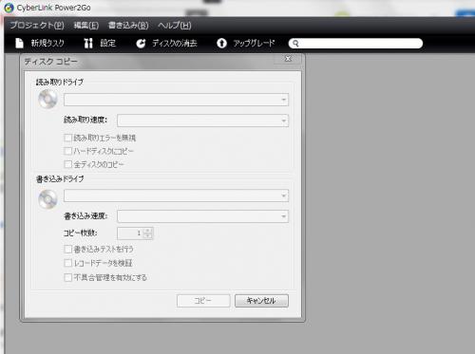Toggle 全ディスクのコピー checkbox
The height and width of the screenshot is (354, 475).
[67, 164]
